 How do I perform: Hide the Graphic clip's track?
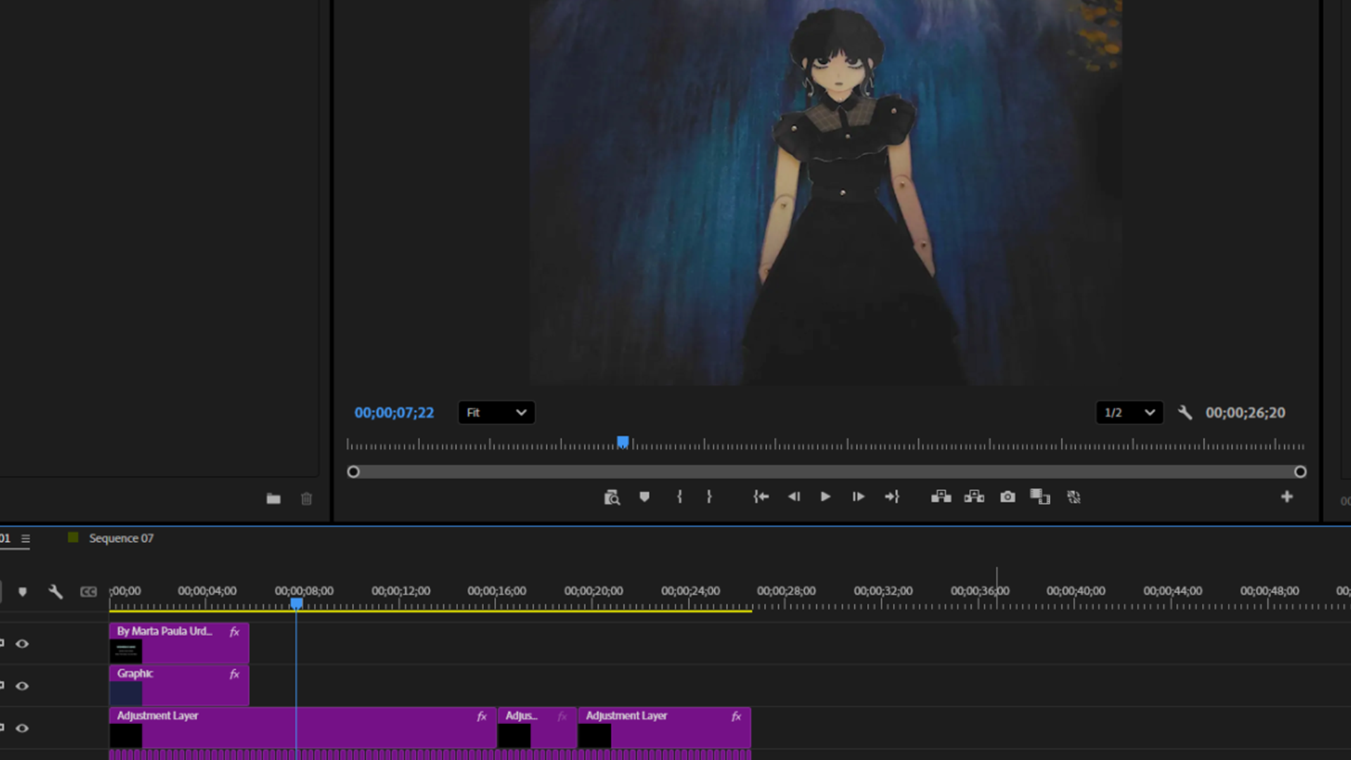coord(23,686)
